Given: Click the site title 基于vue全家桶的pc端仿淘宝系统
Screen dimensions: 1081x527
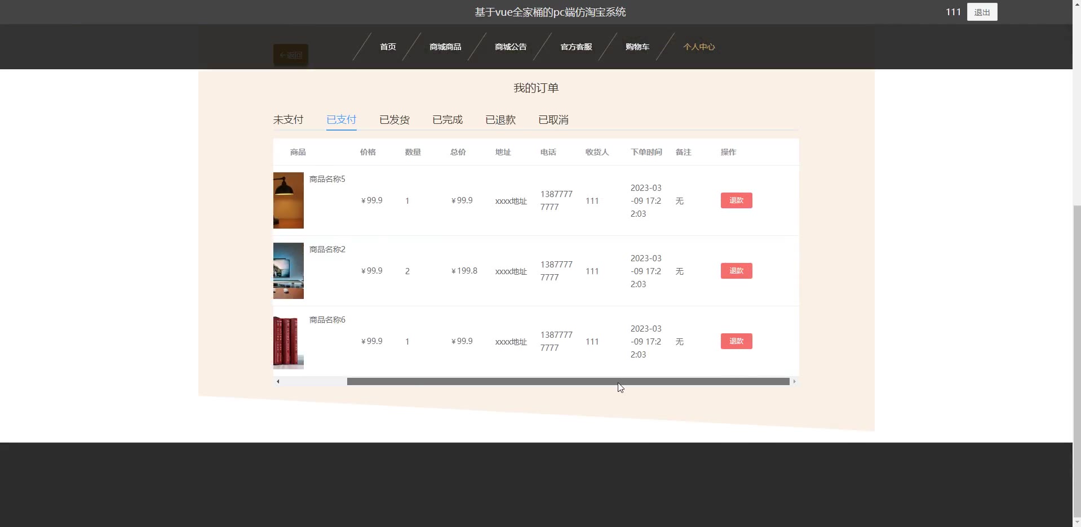Looking at the screenshot, I should [x=550, y=12].
